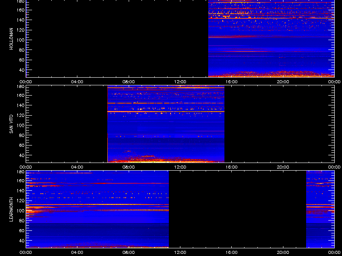
Task: Click the San Vito spectrogram data region
Action: tap(166, 124)
